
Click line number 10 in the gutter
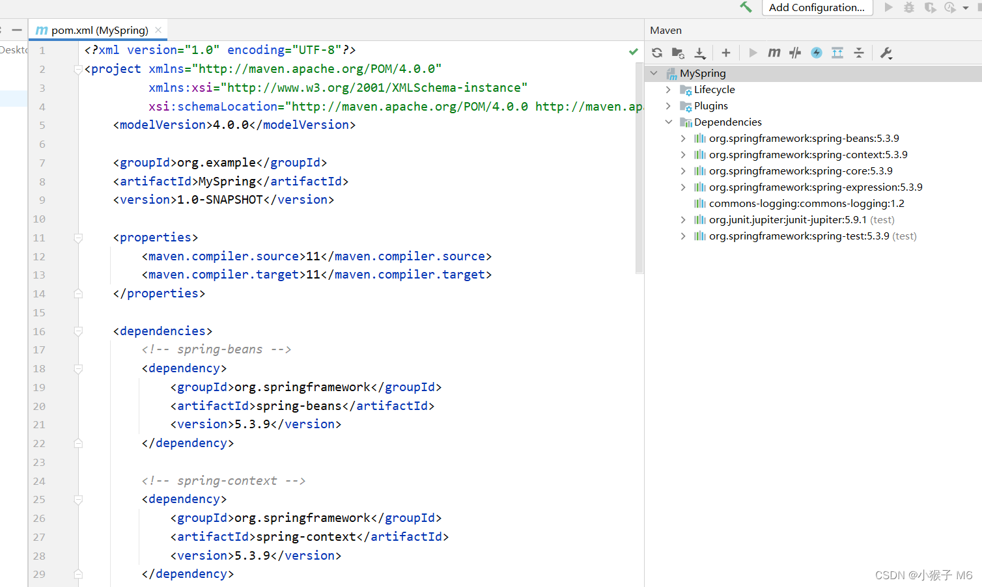pos(39,219)
